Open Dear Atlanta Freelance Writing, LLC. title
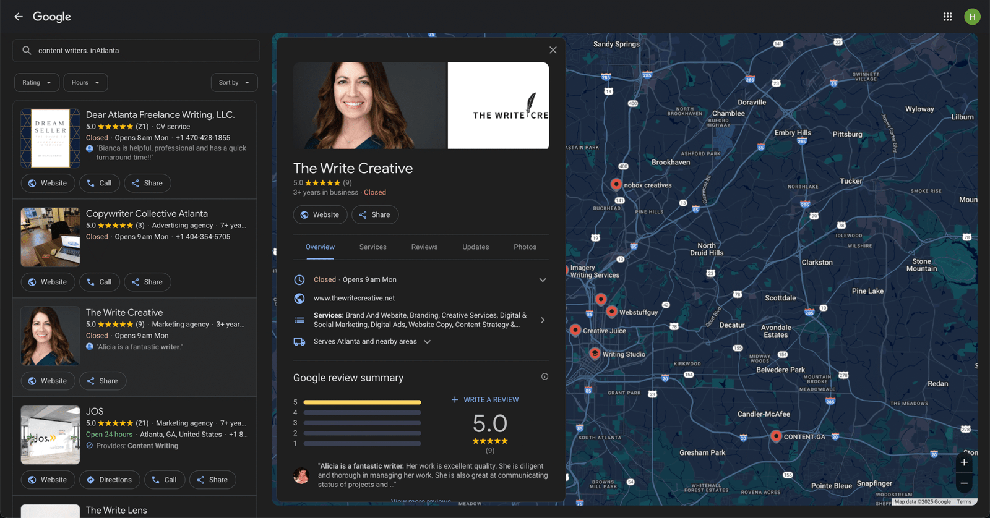This screenshot has width=990, height=518. coord(160,115)
